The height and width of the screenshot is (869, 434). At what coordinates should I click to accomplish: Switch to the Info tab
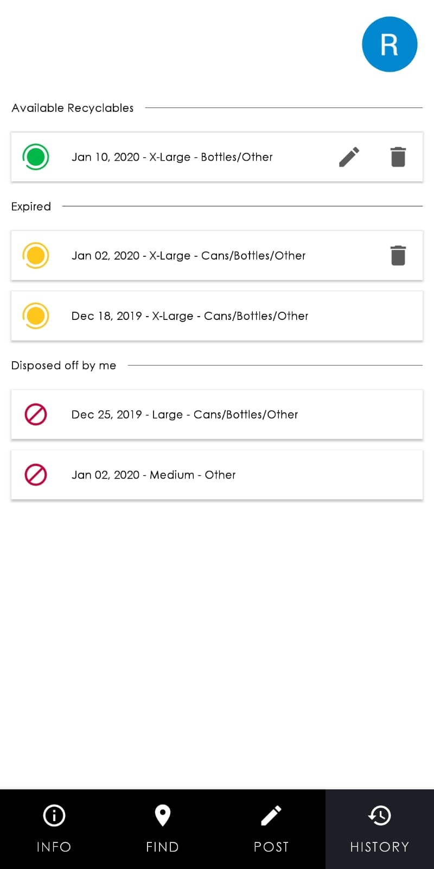(54, 829)
